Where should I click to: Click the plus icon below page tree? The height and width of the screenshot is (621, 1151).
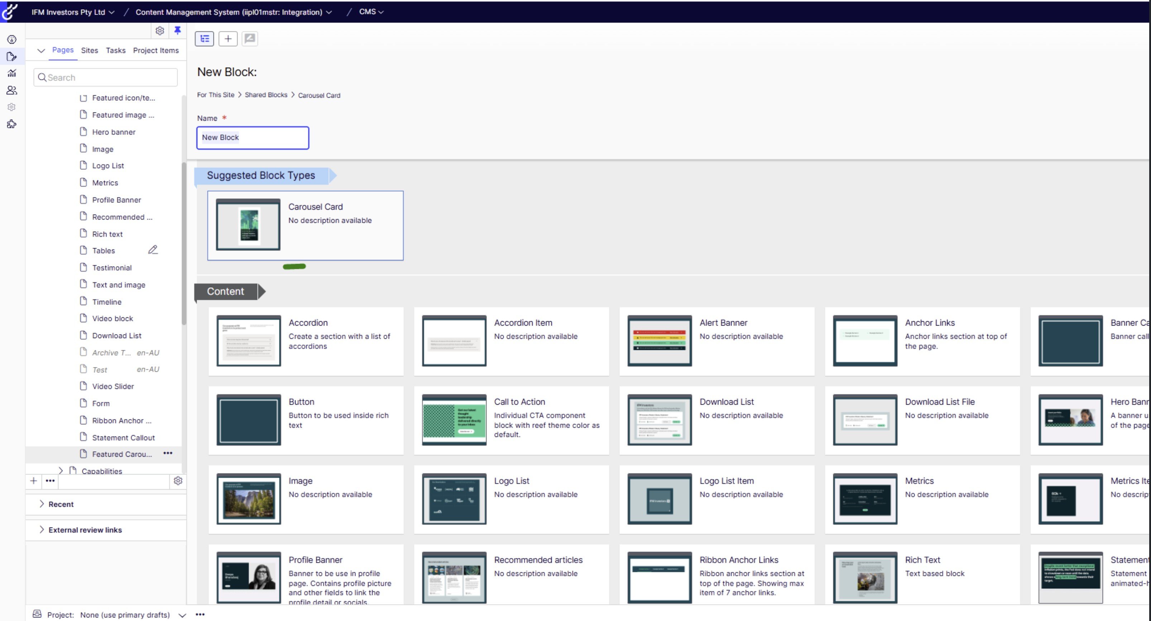(34, 481)
